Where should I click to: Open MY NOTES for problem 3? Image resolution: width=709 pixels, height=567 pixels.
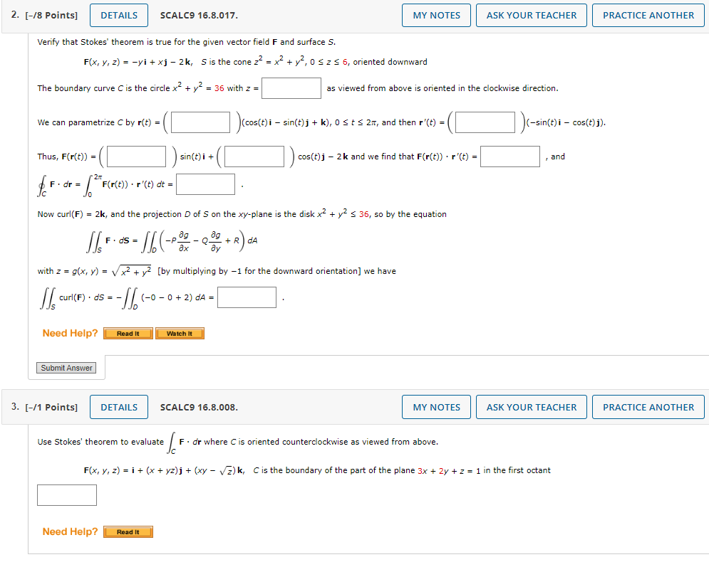pos(435,407)
